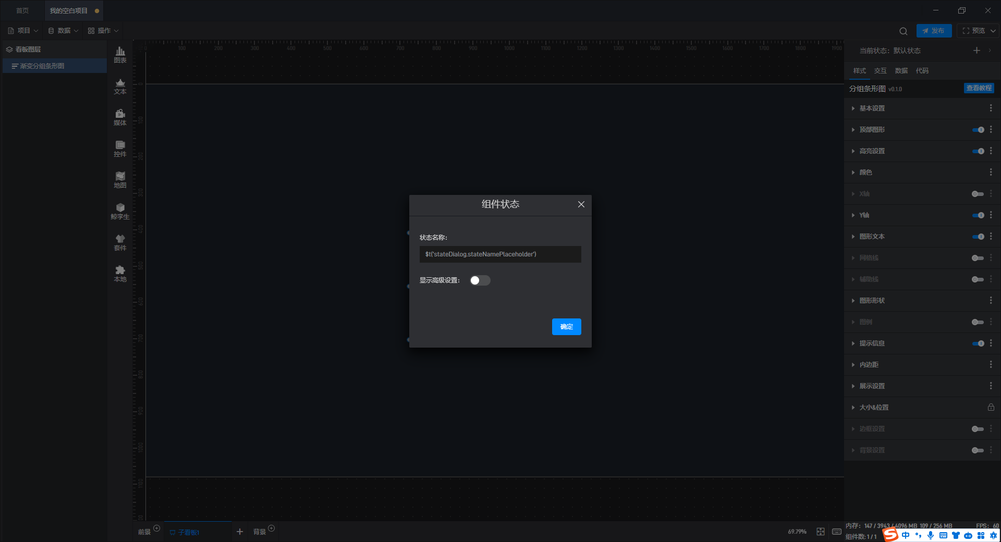Switch to the 数据 tab in right panel

(x=901, y=71)
